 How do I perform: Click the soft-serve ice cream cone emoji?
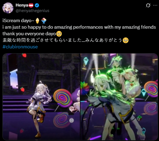click(x=37, y=20)
